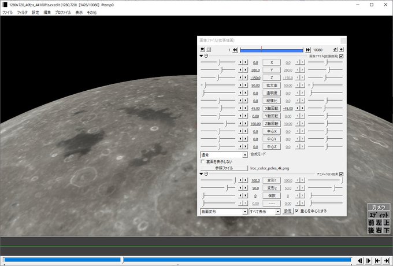Collapse the 画像ファイル[拡張描画] section triangle
Screen dimensions: 393x266
[x=202, y=56]
